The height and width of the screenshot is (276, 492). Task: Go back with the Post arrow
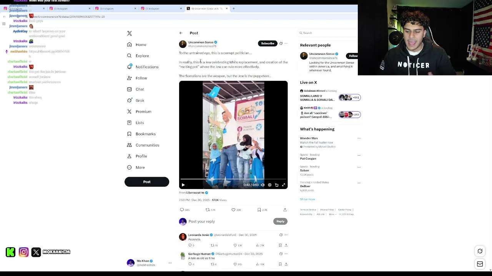click(x=181, y=33)
